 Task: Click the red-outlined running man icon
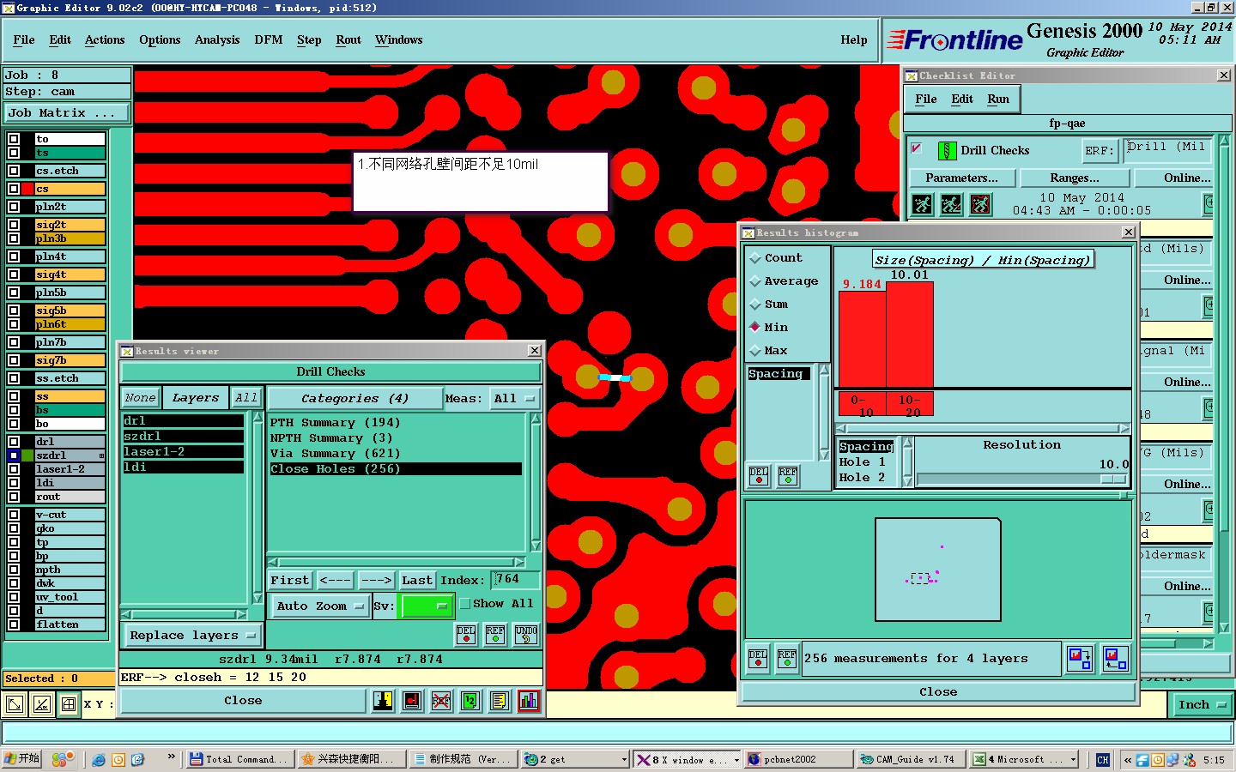tap(980, 204)
